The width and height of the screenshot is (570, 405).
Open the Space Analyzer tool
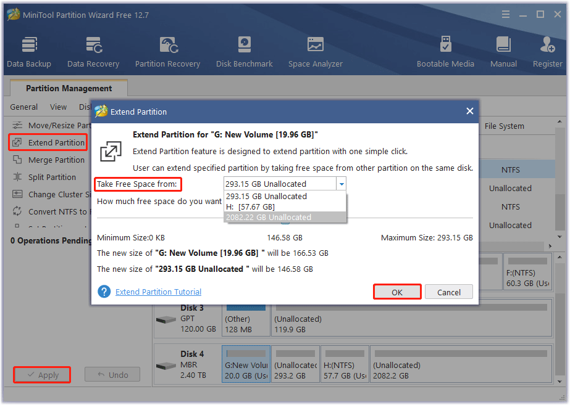[315, 52]
